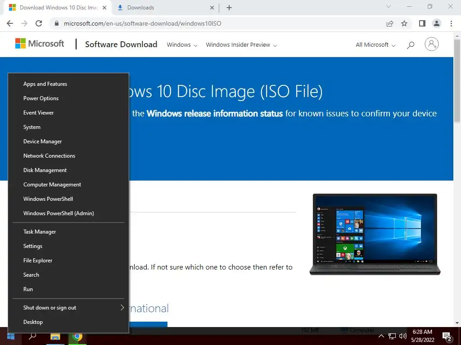The width and height of the screenshot is (461, 345).
Task: Expand the Windows dropdown menu
Action: point(182,45)
